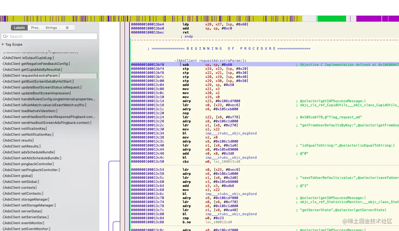399x231 pixels.
Task: Click procedure header -[AdsClient requestAd:extraParam:]: in disassembly
Action: [x=210, y=61]
